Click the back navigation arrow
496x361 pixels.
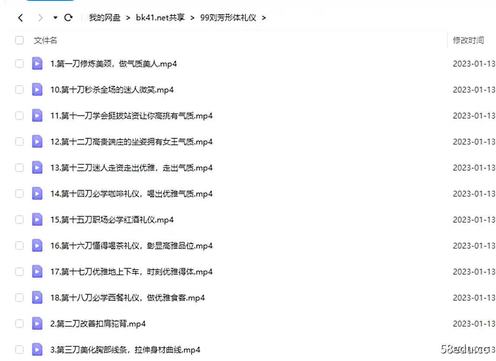(20, 18)
